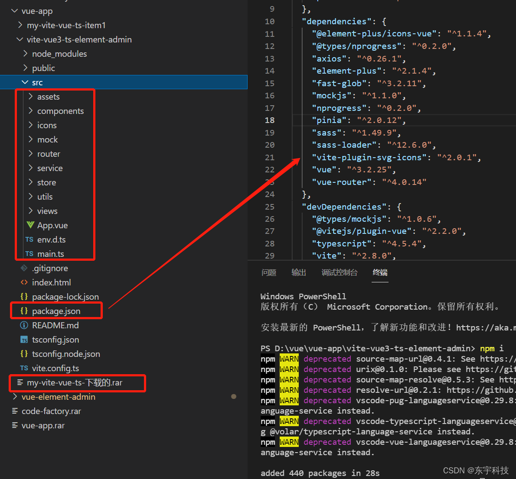Click "element-plus" dependency line

pos(374,71)
